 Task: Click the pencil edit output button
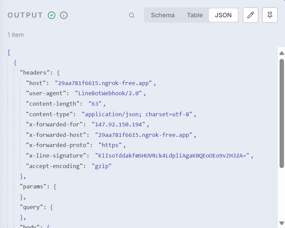point(250,15)
